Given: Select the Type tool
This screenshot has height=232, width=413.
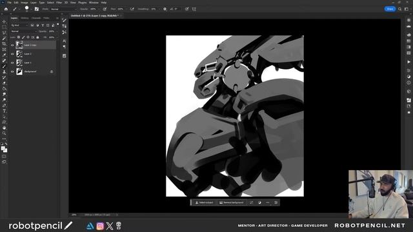Looking at the screenshot, I should point(4,111).
